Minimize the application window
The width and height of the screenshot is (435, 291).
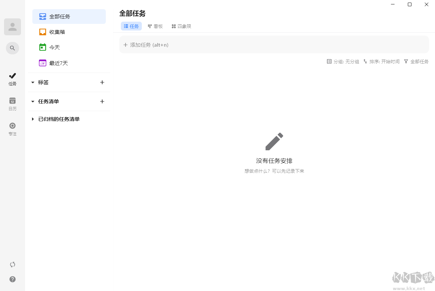pyautogui.click(x=393, y=4)
